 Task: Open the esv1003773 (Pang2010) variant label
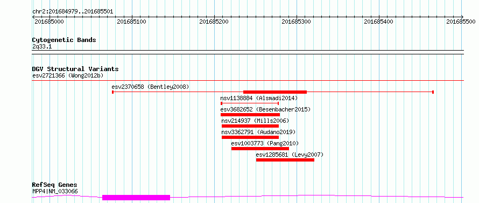tap(265, 143)
